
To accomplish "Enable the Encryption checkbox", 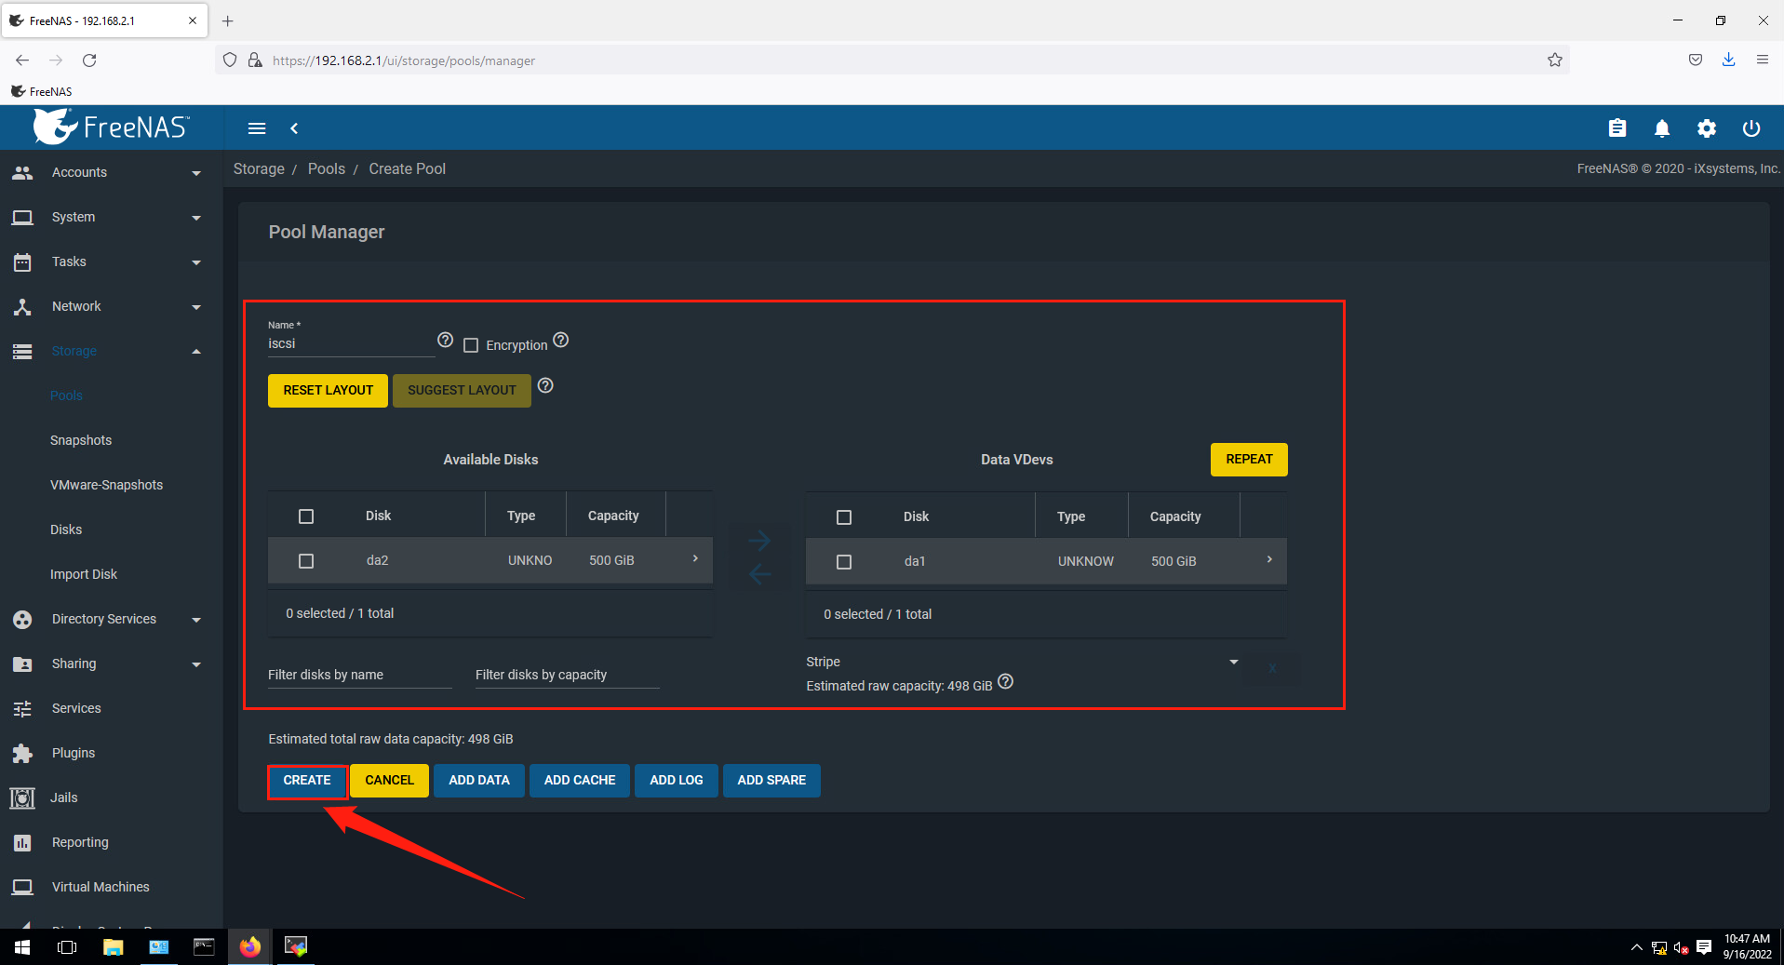I will (x=471, y=345).
